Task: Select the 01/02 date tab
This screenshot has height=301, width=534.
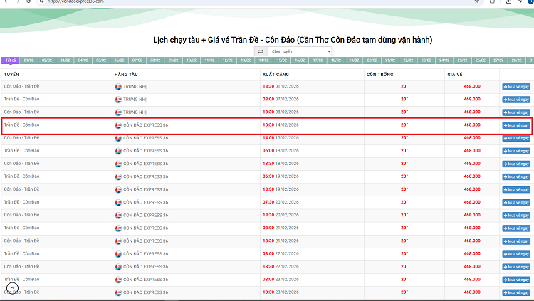Action: click(29, 60)
